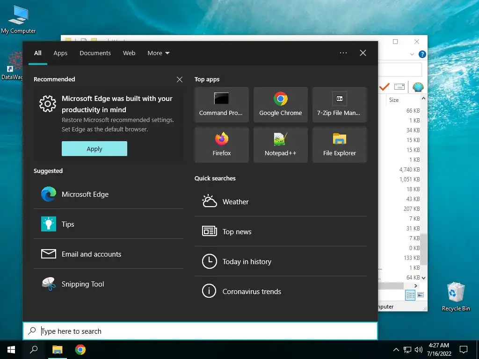The height and width of the screenshot is (359, 479).
Task: Switch Explorer to large thumbnails view icon
Action: point(421,295)
